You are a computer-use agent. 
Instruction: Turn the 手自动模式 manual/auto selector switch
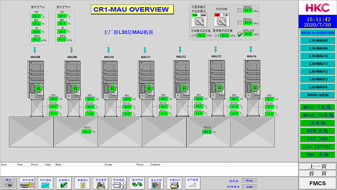(199, 22)
